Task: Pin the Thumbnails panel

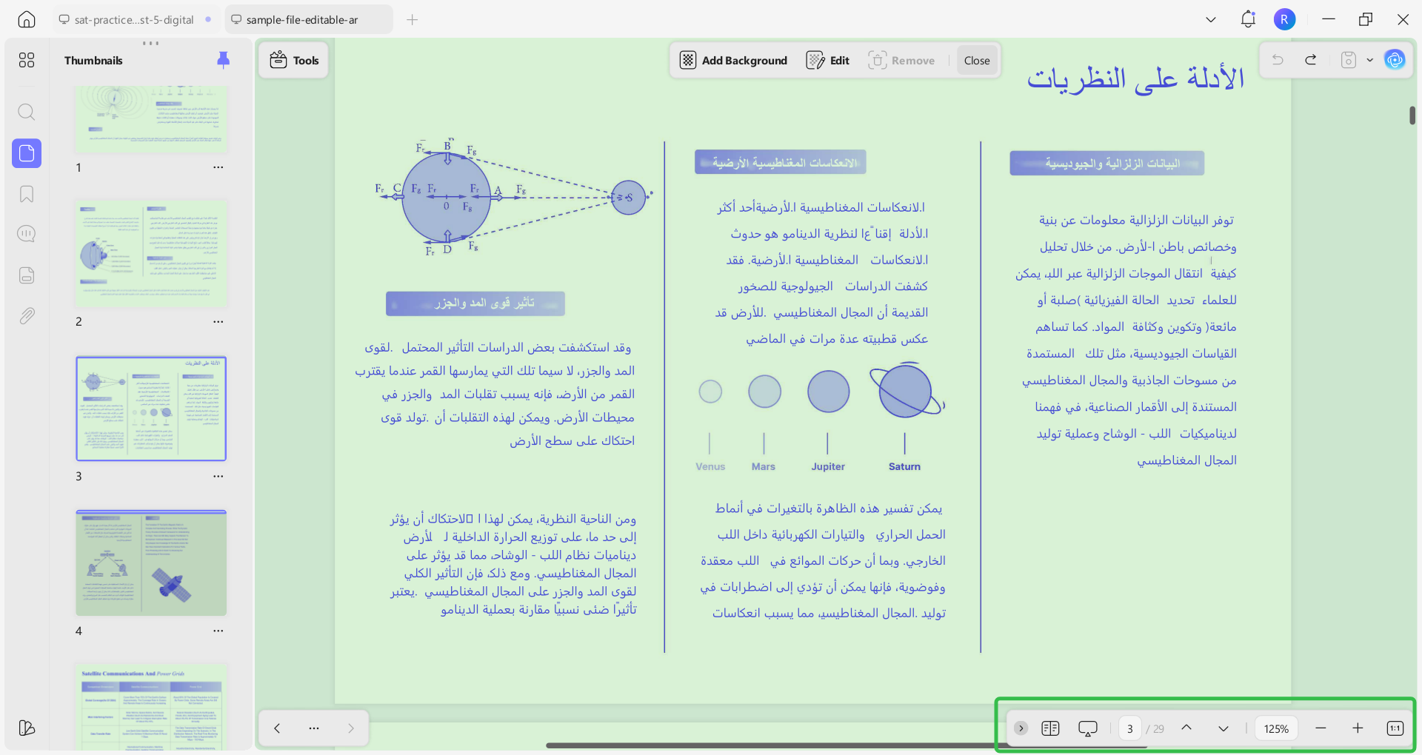Action: (223, 60)
